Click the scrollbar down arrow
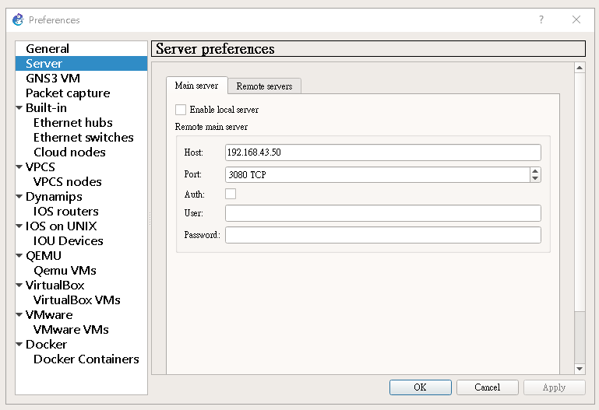Screen dimensions: 599x410 [580, 369]
